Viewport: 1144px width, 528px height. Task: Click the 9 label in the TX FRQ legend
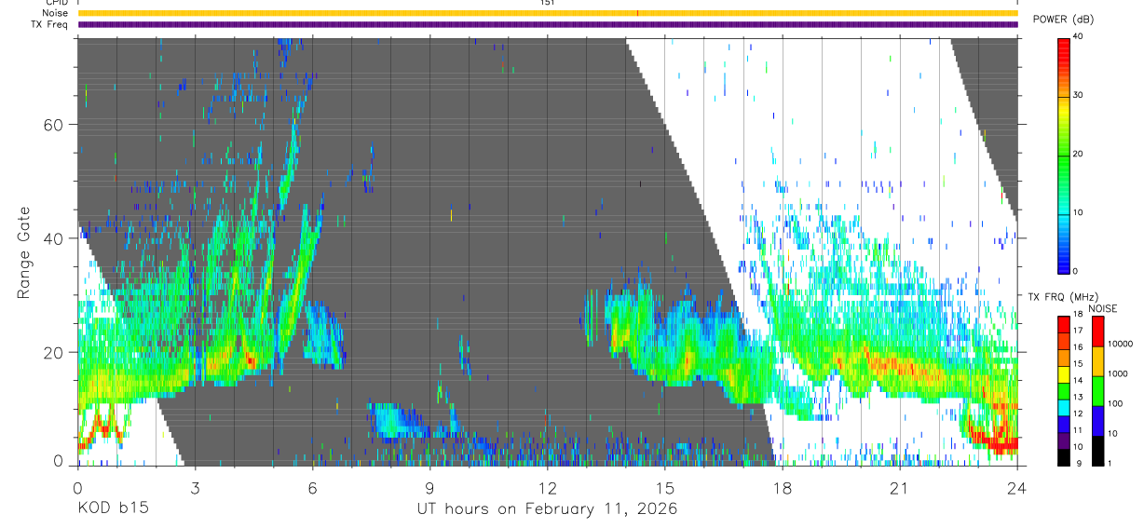(x=1080, y=463)
